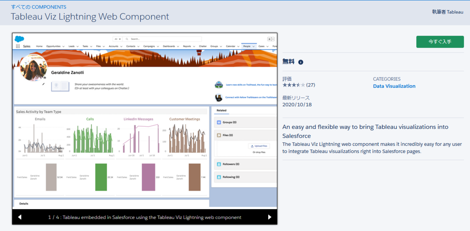Click the camera icon on the profile photo
This screenshot has width=470, height=231.
point(44,78)
